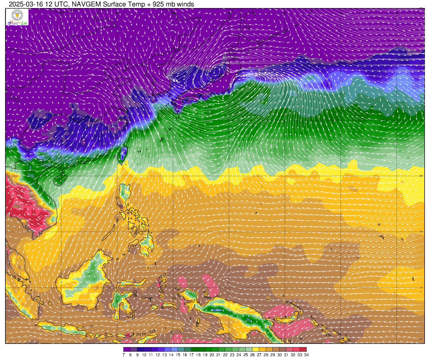The image size is (430, 360).
Task: Click the yellow 26–27 degree color swatch
Action: 256,350
